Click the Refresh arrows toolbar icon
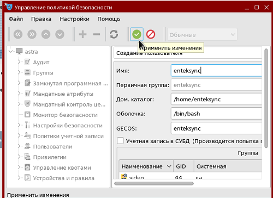Screen dimensions: 273x198 (x=114, y=34)
